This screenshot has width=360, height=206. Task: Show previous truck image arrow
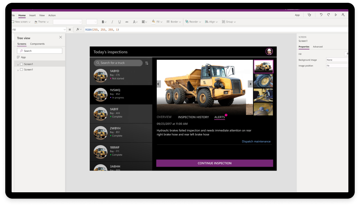click(158, 84)
